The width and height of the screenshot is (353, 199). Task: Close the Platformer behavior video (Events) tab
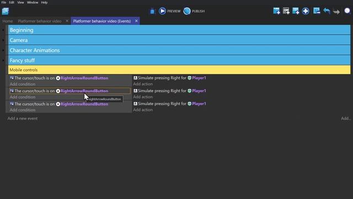pos(136,21)
